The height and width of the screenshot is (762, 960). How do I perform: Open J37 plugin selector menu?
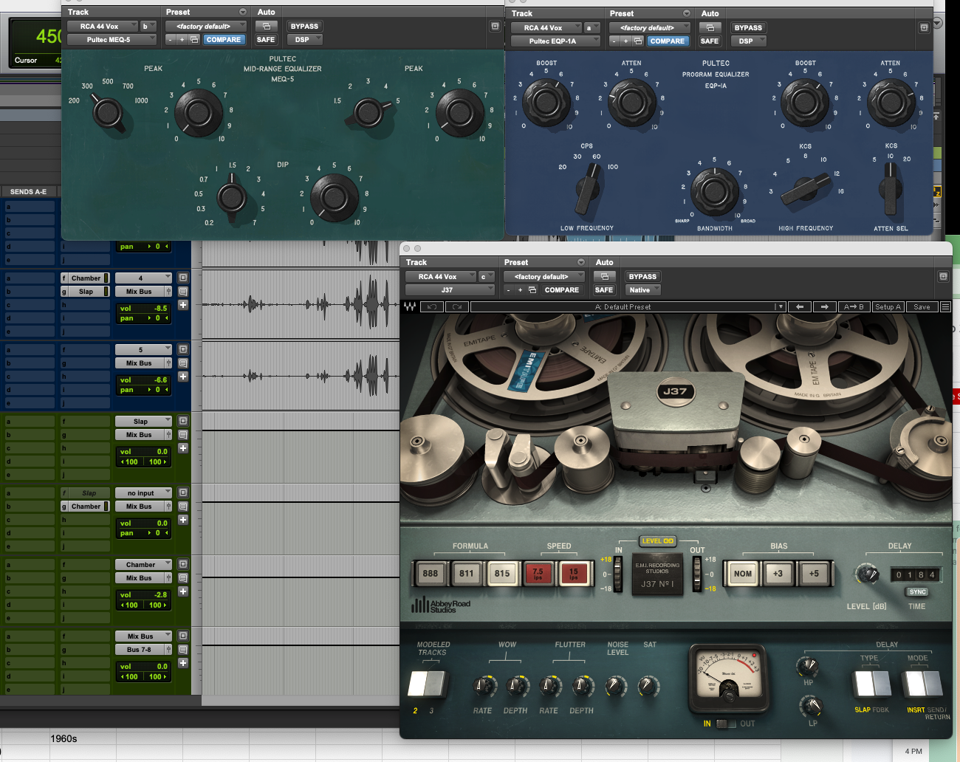coord(450,290)
